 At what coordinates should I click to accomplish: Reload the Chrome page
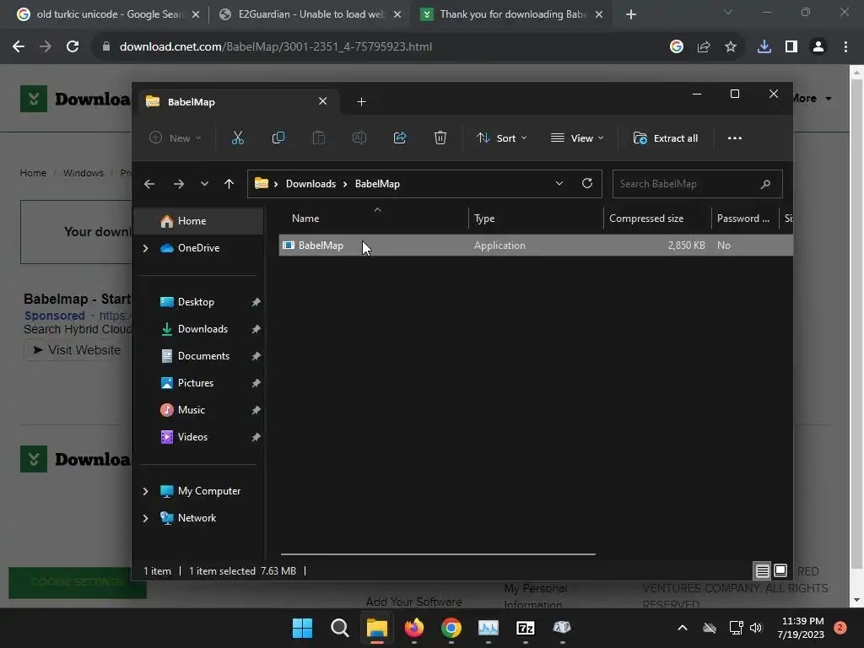(x=73, y=47)
